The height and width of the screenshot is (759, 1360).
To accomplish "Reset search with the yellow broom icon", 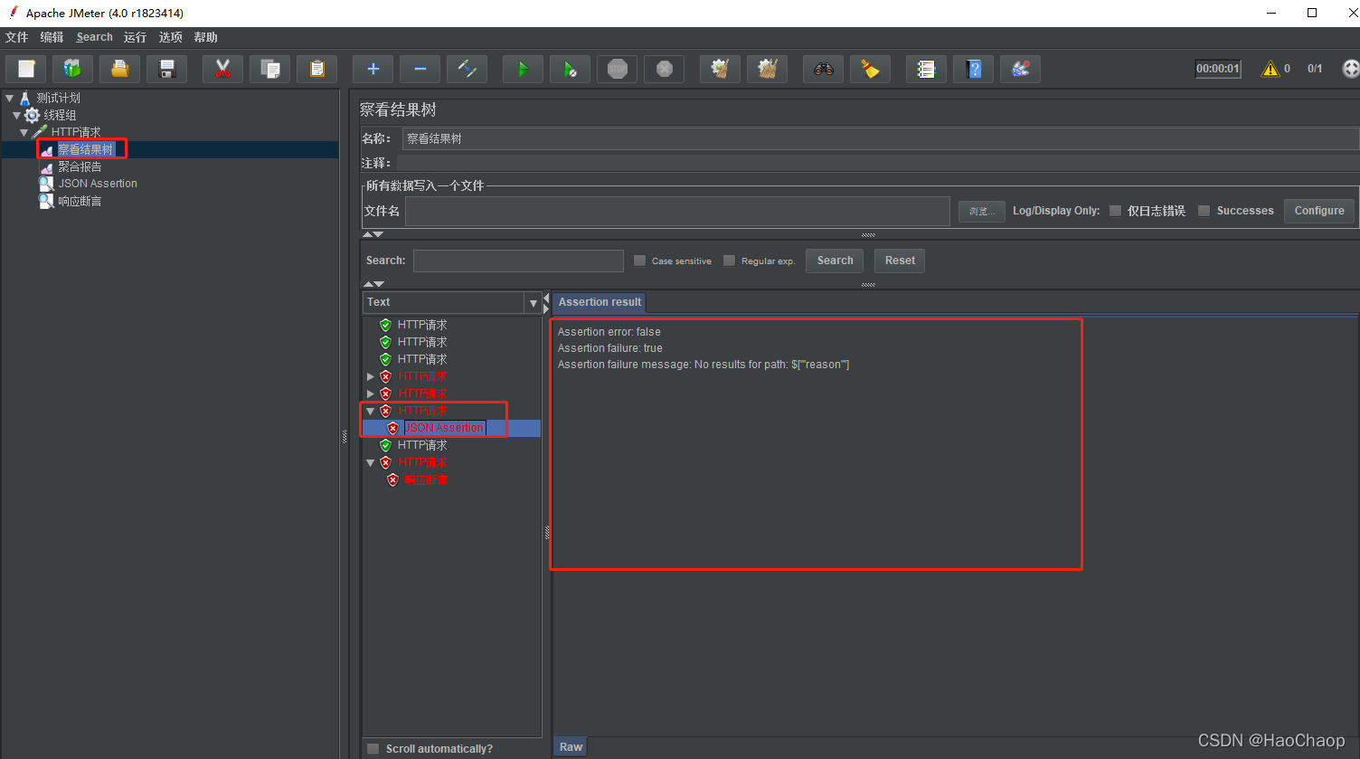I will pos(870,69).
